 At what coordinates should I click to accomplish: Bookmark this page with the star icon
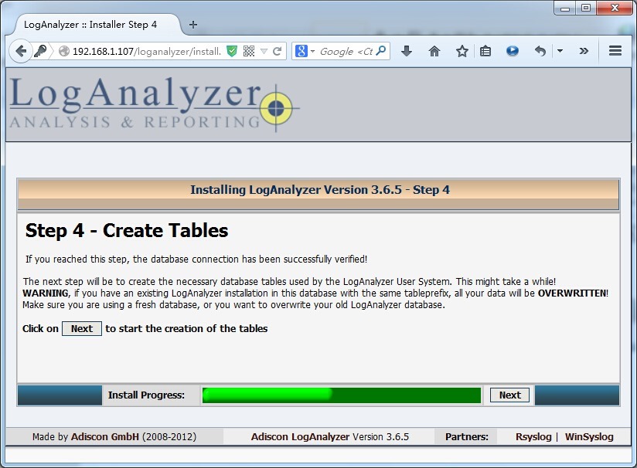tap(462, 51)
